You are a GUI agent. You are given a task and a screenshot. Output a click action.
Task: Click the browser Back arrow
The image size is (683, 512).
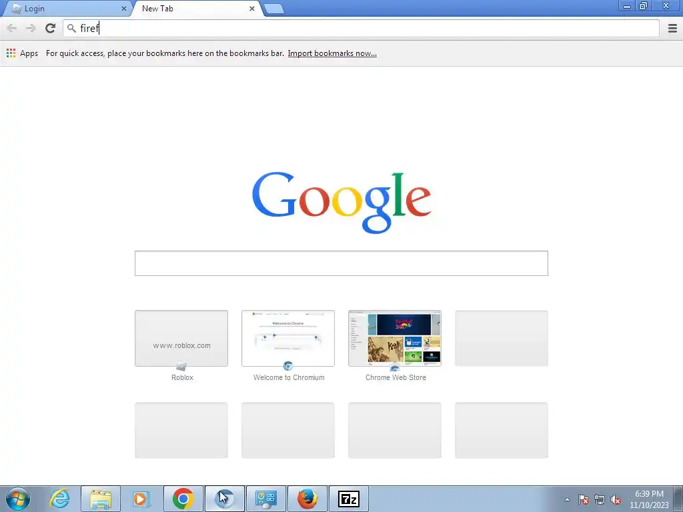12,28
